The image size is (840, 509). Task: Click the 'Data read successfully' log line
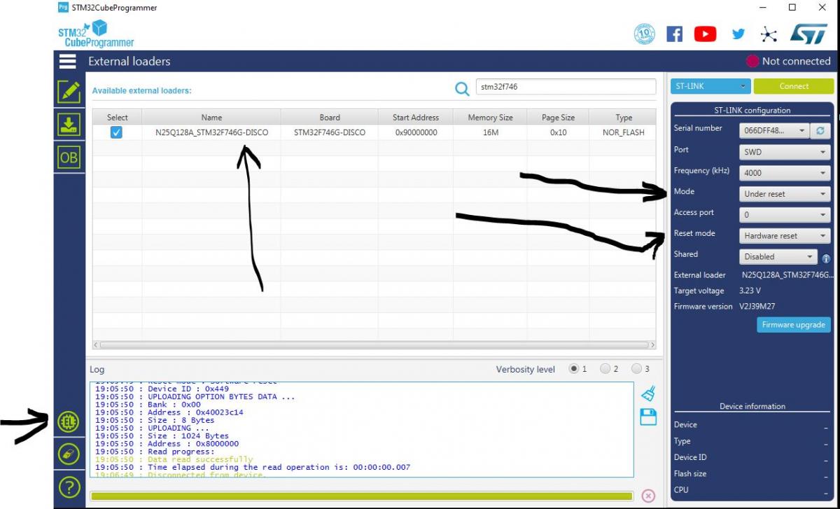click(174, 459)
